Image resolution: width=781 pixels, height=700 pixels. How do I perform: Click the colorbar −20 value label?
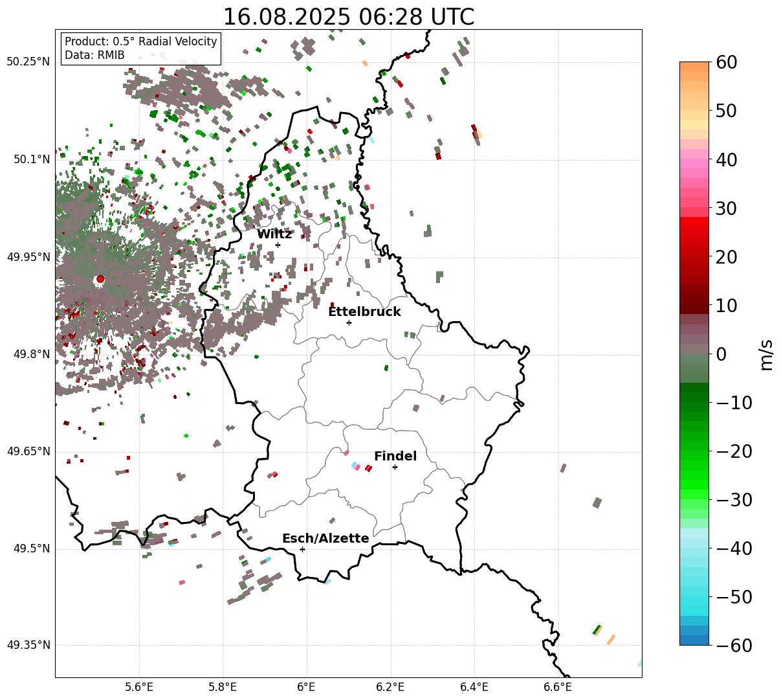click(x=734, y=451)
